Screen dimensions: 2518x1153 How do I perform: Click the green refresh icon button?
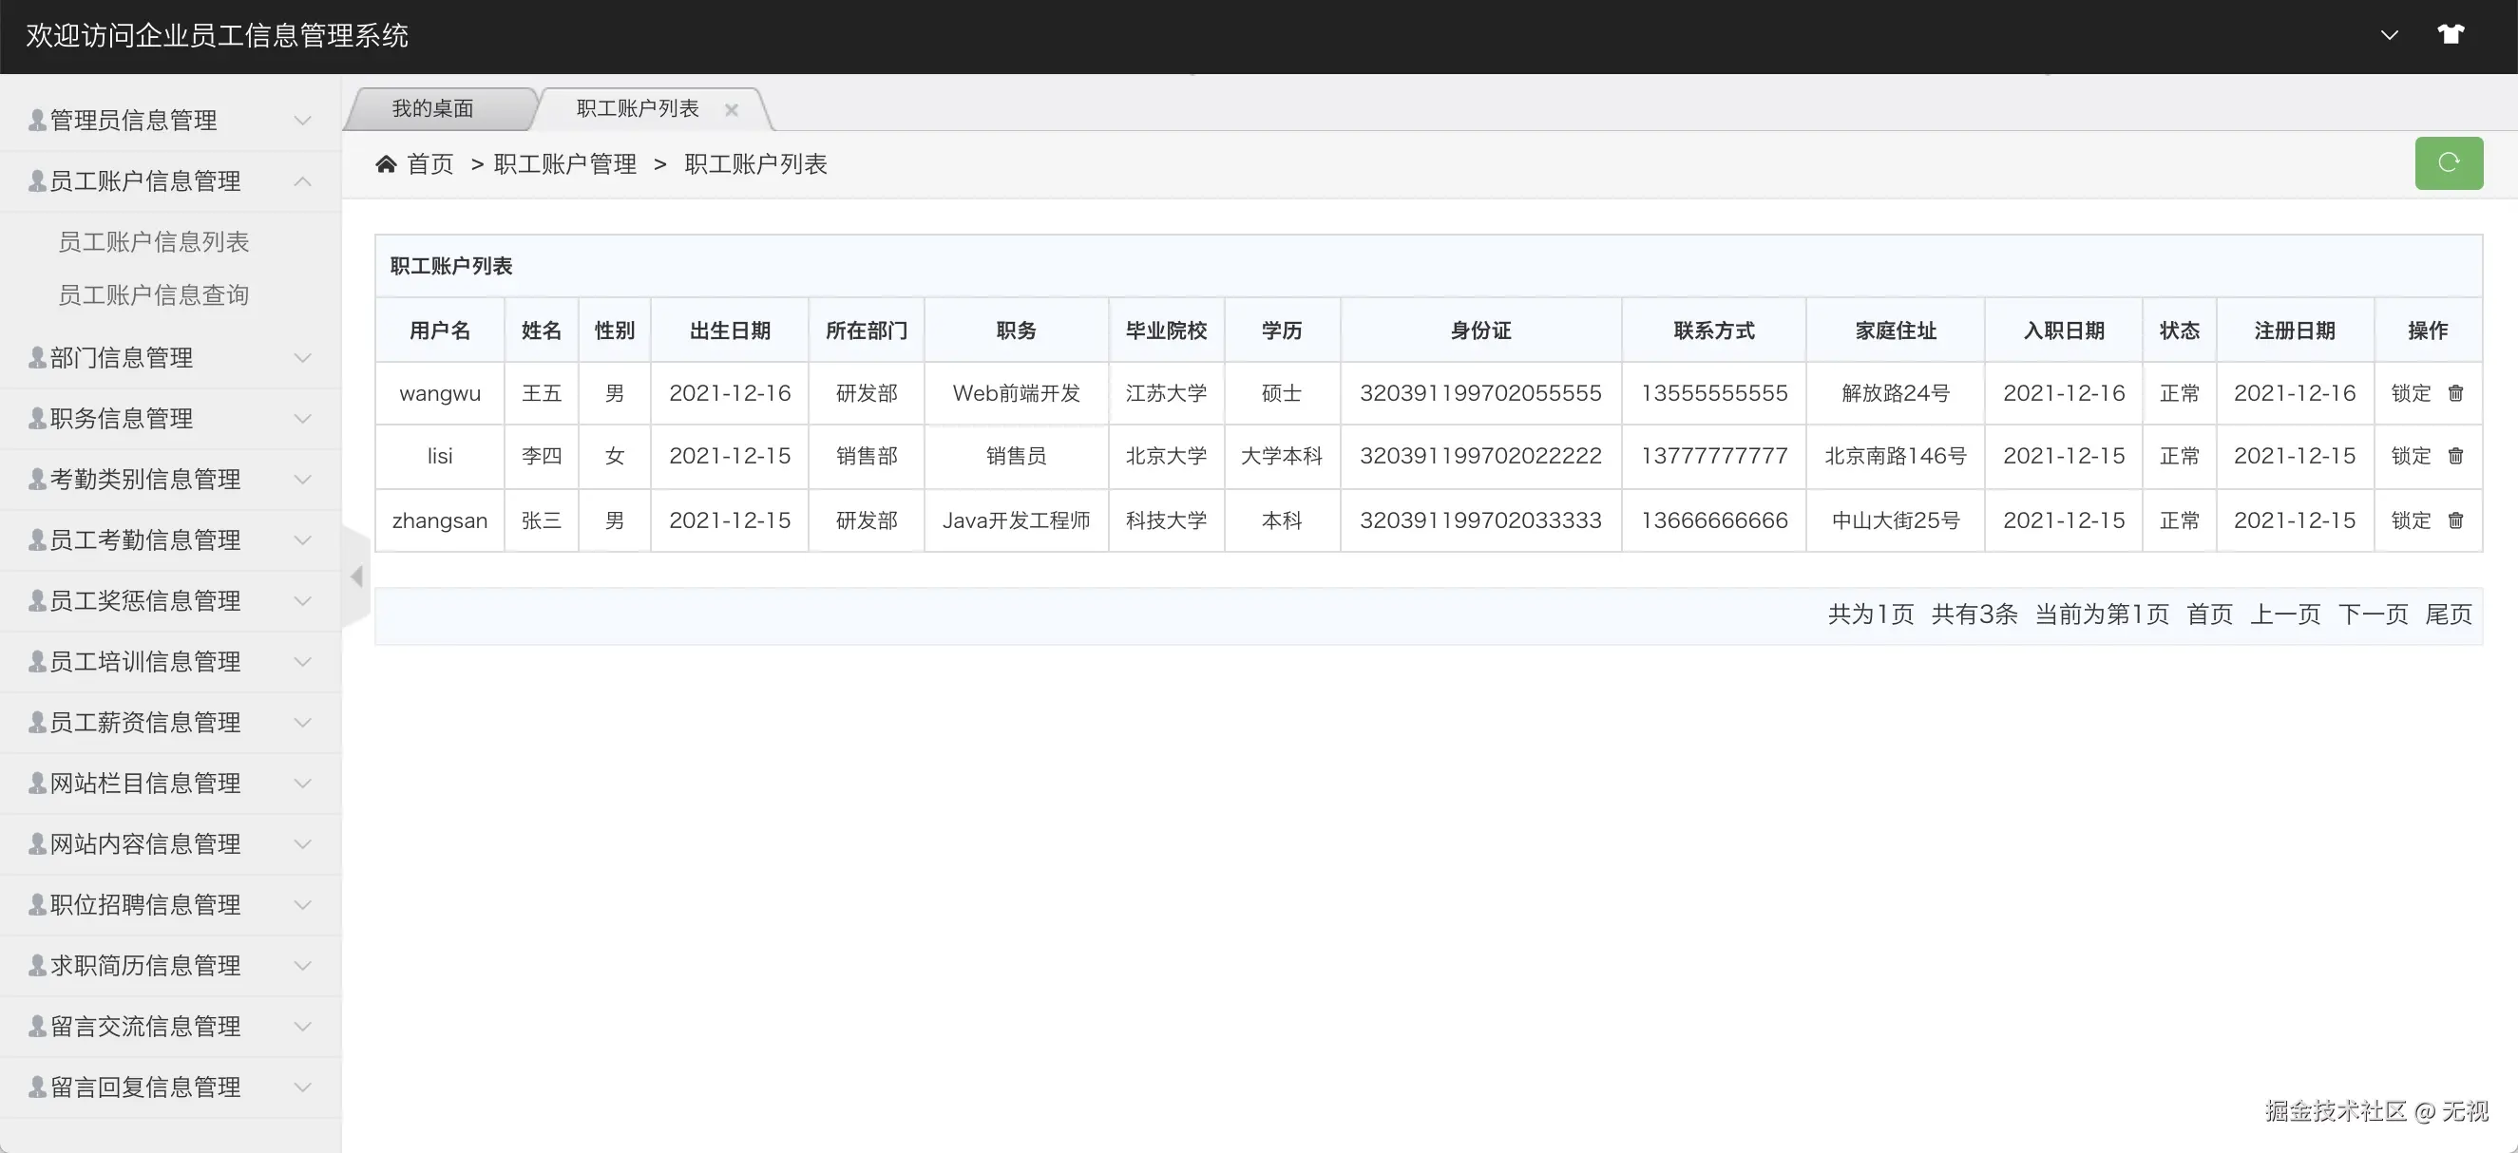pyautogui.click(x=2448, y=162)
